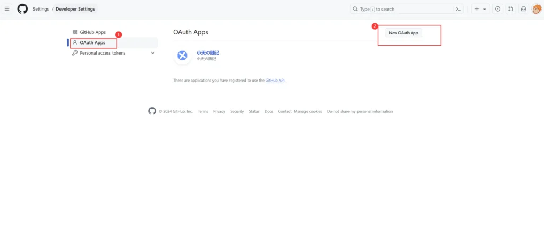
Task: Expand Personal access tokens chevron
Action: click(x=152, y=53)
